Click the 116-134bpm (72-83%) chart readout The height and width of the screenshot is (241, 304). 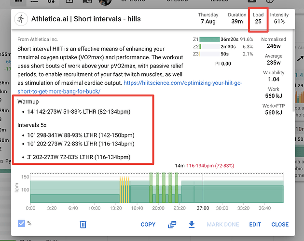coord(210,166)
